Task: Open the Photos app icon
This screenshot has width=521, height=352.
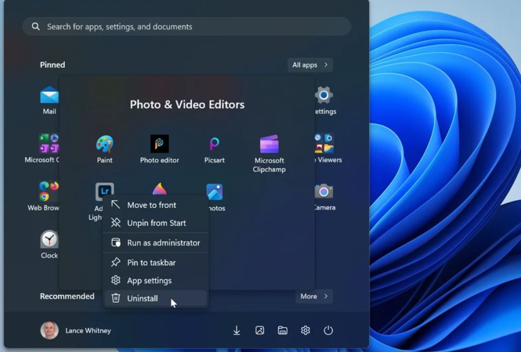Action: pyautogui.click(x=215, y=192)
